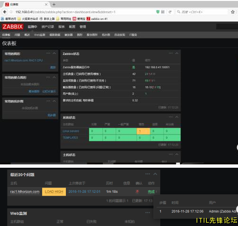Screen dimensions: 238x226
Task: Open the 火狐官方站点 bookmarks folder
Action: pos(28,19)
